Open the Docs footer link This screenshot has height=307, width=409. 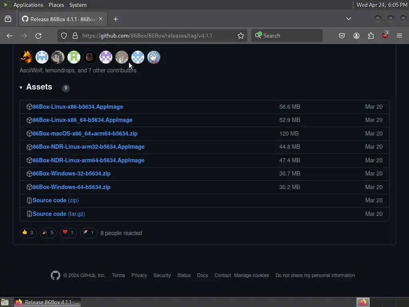click(x=203, y=275)
